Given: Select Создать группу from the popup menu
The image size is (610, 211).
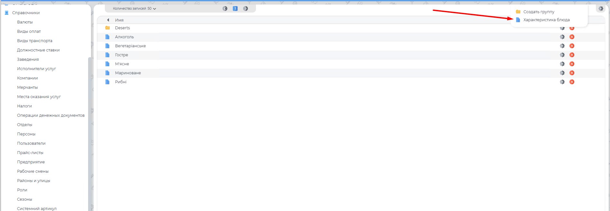Looking at the screenshot, I should [x=539, y=12].
